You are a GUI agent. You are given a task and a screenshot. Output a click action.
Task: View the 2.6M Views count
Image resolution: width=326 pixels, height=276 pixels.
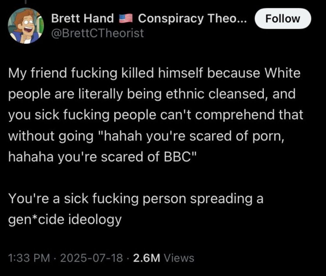(163, 258)
